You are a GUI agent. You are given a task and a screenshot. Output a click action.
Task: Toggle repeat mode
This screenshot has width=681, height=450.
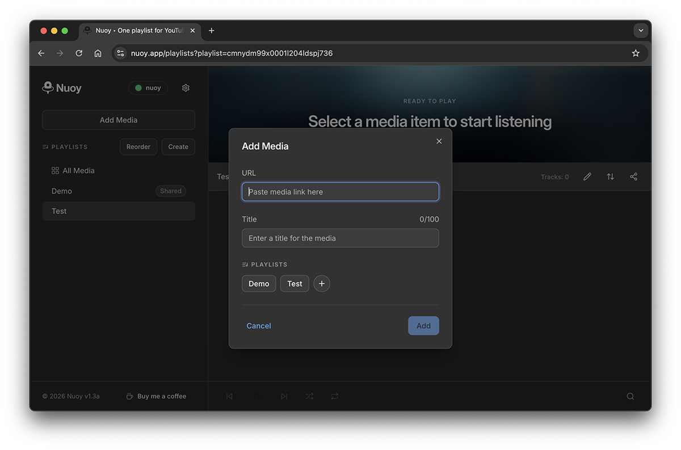tap(335, 396)
